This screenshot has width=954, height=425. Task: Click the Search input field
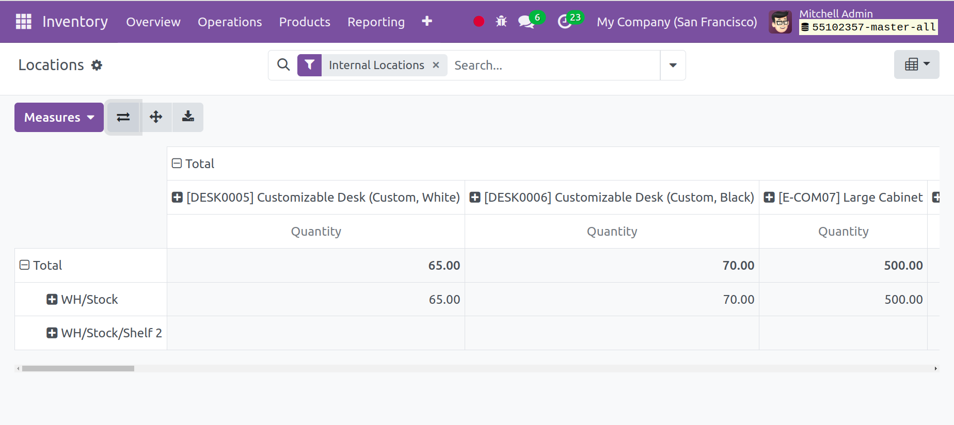[552, 65]
